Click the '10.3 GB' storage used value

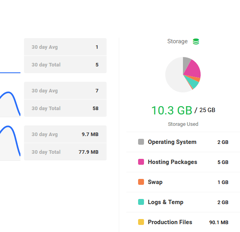point(172,110)
